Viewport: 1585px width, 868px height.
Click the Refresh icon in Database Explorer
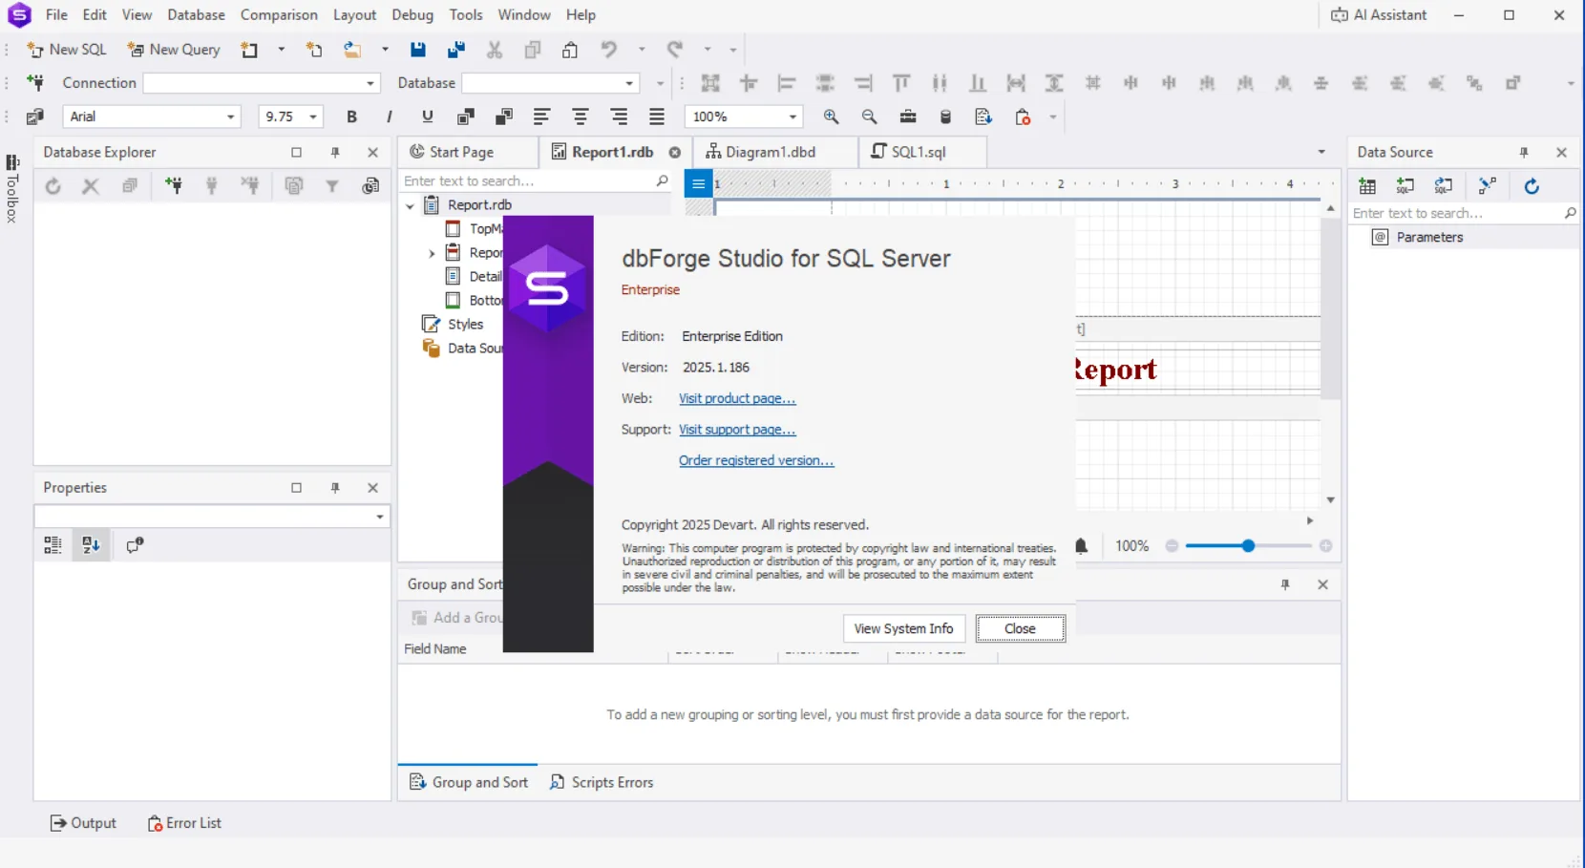pos(53,186)
